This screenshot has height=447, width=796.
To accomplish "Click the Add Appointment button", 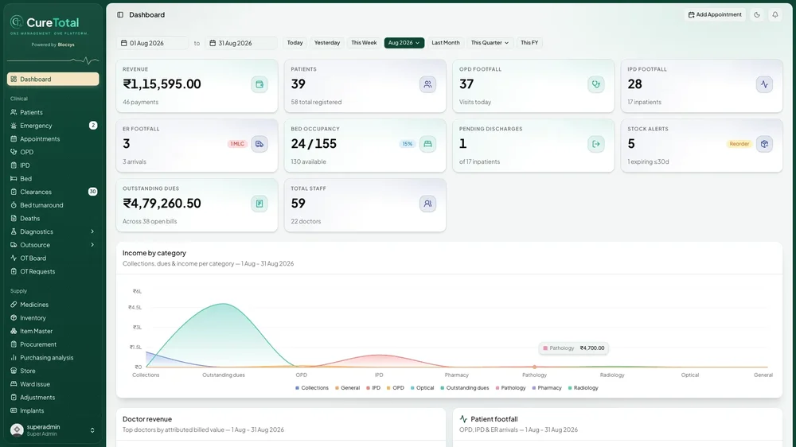I will (715, 14).
